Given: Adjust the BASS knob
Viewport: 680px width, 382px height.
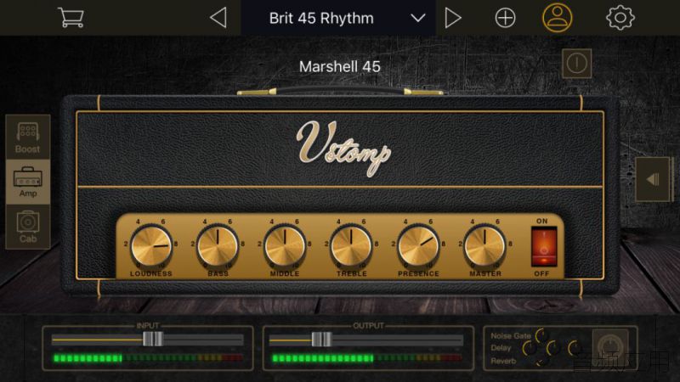Looking at the screenshot, I should click(218, 246).
